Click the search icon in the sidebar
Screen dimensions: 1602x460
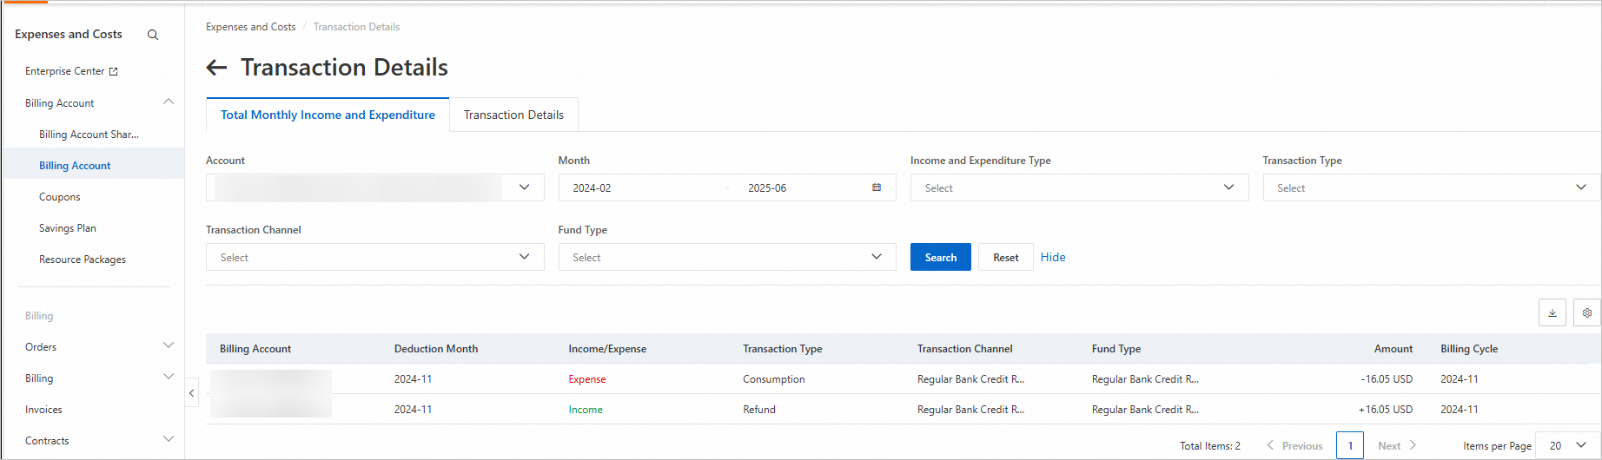pyautogui.click(x=153, y=35)
